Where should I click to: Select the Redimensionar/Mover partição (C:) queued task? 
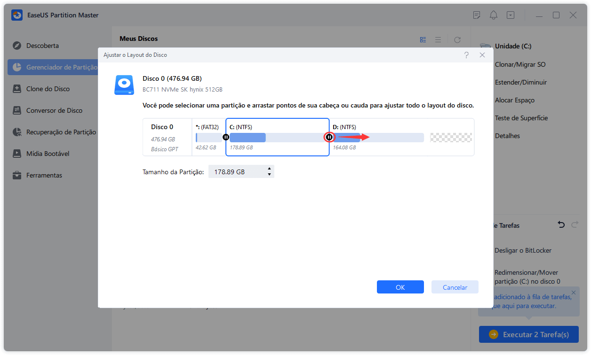coord(527,277)
